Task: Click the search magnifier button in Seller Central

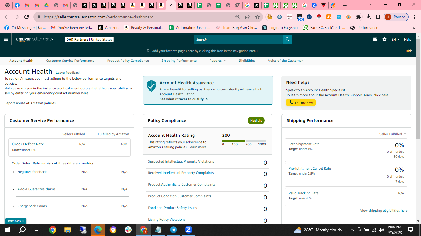Action: tap(287, 39)
